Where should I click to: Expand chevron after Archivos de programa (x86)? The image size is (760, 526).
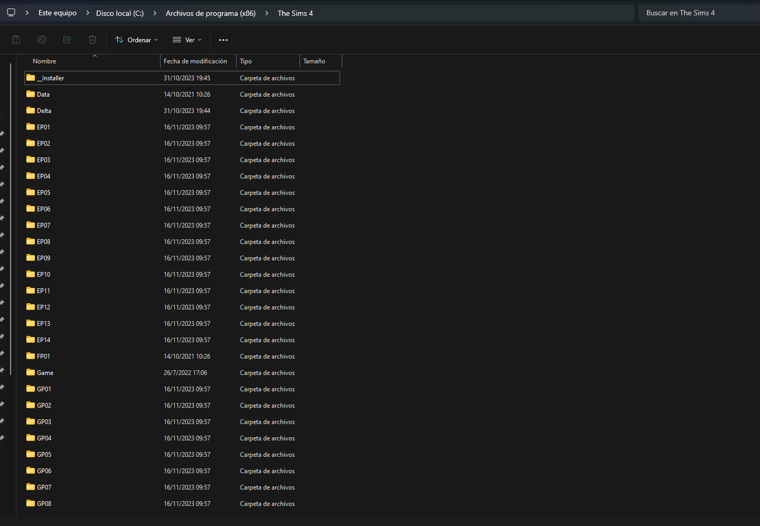tap(267, 13)
